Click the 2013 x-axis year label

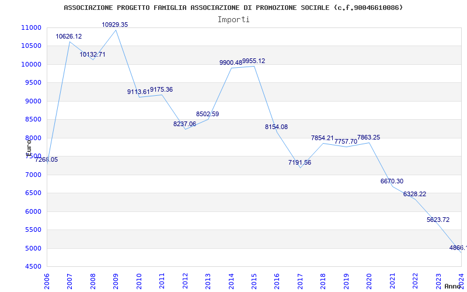(208, 281)
